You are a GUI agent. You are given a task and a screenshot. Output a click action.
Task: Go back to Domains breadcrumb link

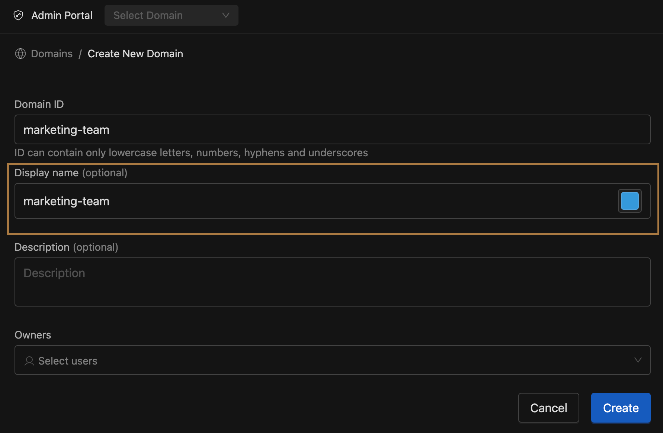tap(52, 54)
